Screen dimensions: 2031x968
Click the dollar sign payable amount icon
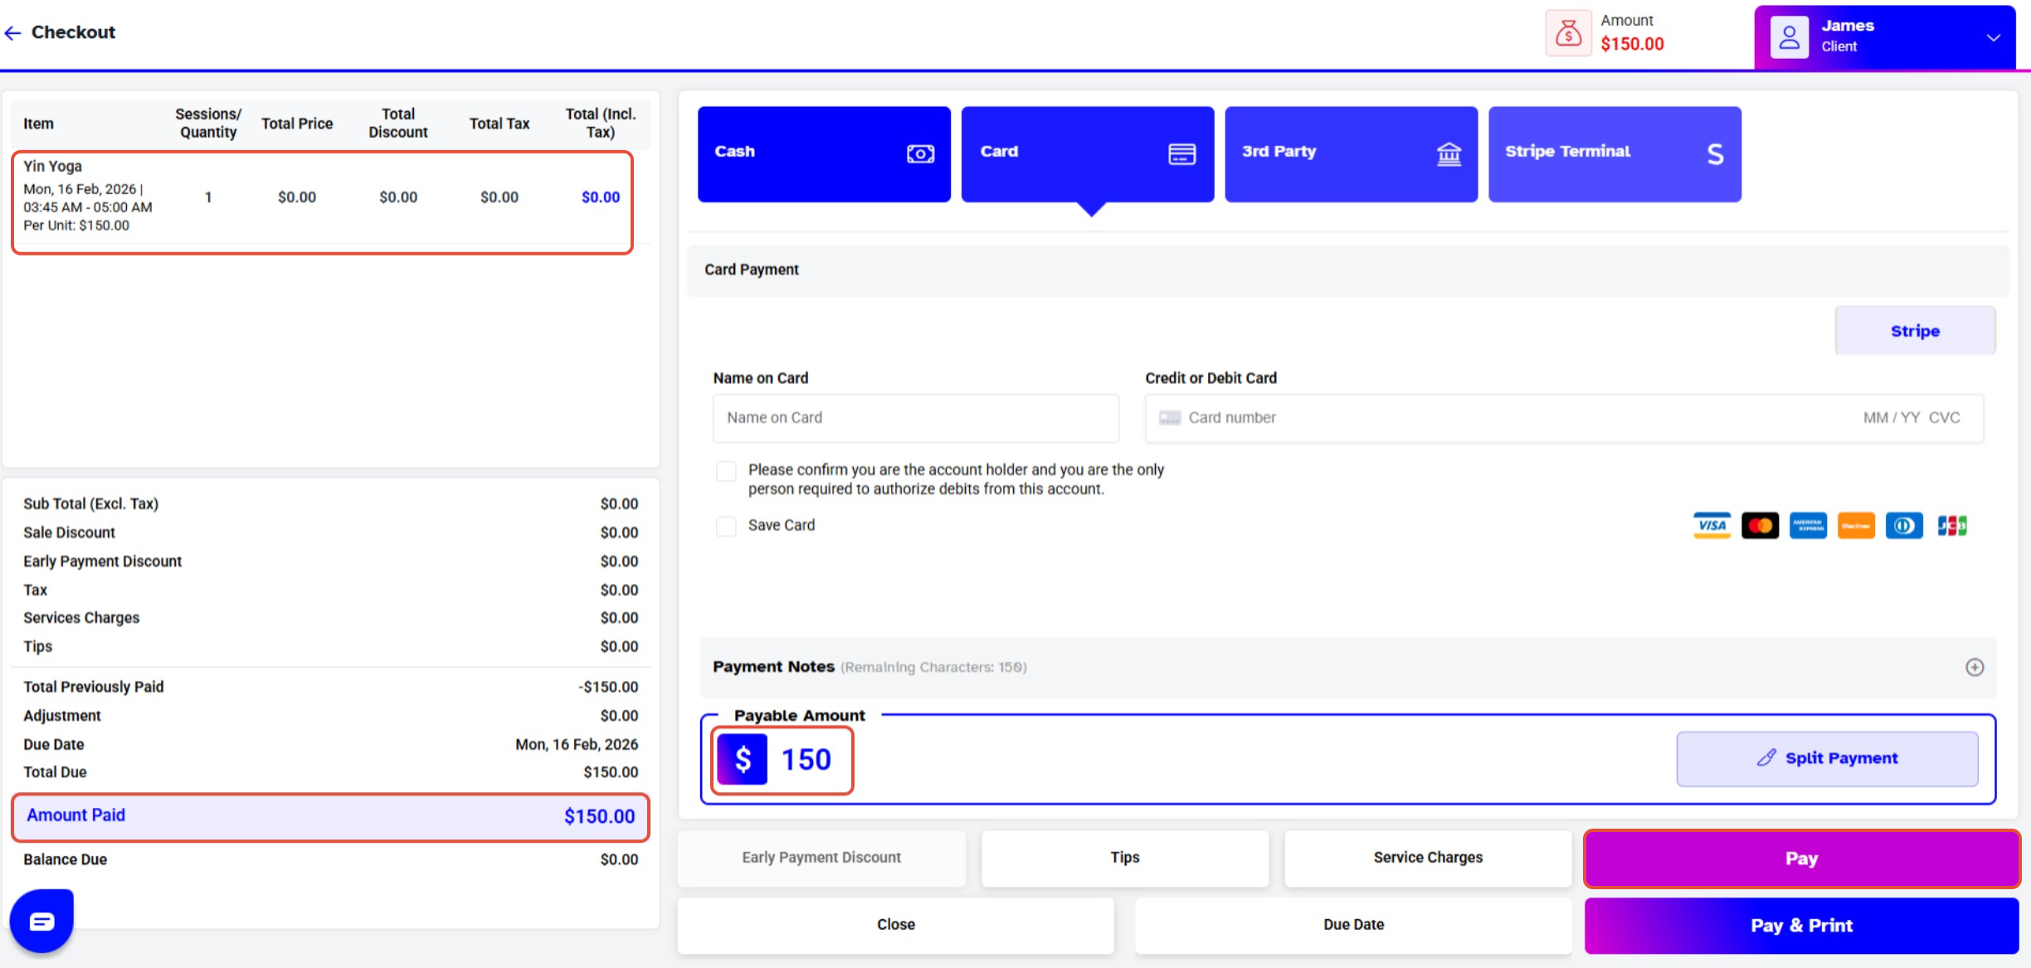pyautogui.click(x=743, y=759)
